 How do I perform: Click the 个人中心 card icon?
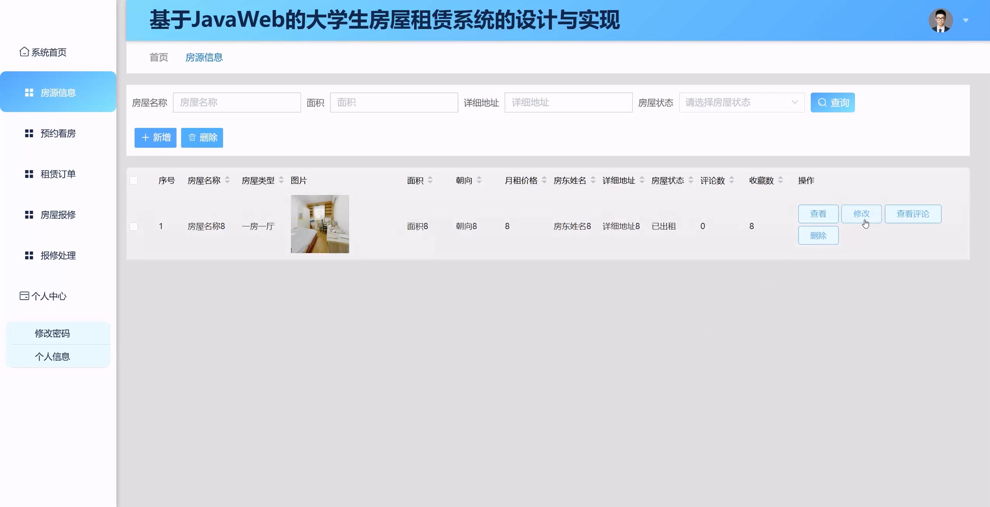[x=24, y=296]
